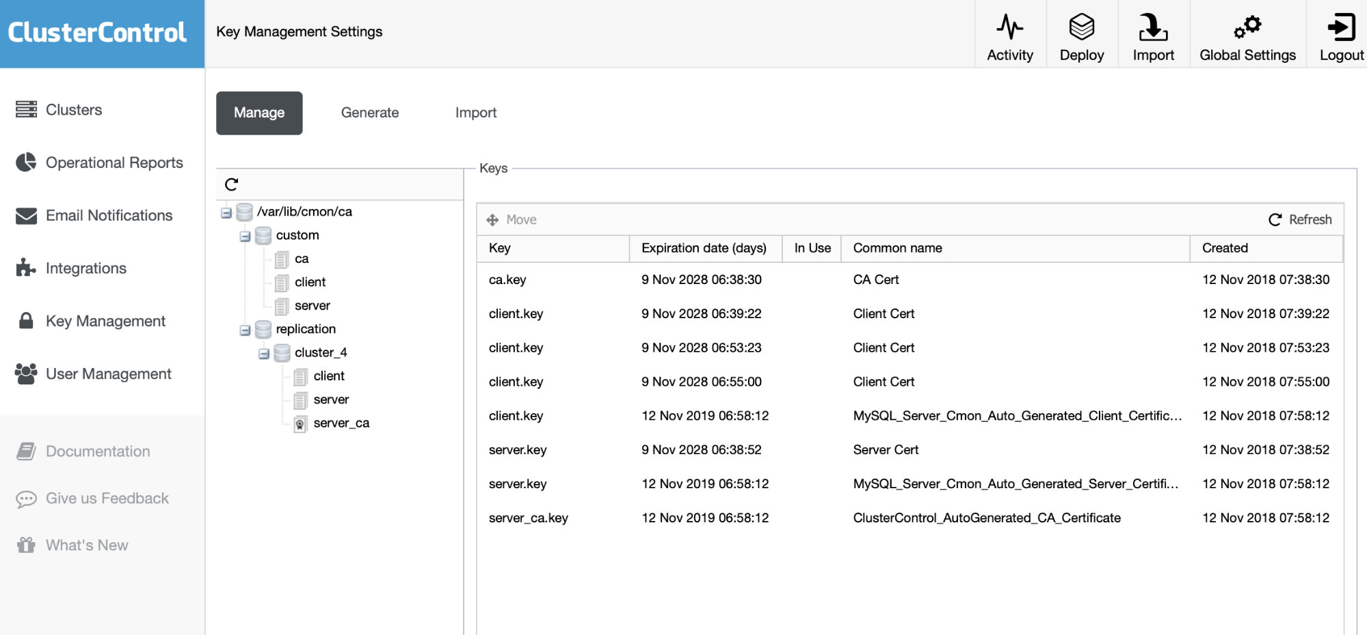Click the 'CA Cert' common name cell
Screen dimensions: 1367x635
point(876,279)
